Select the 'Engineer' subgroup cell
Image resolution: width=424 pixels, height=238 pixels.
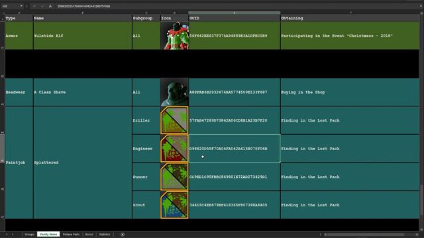pos(146,148)
